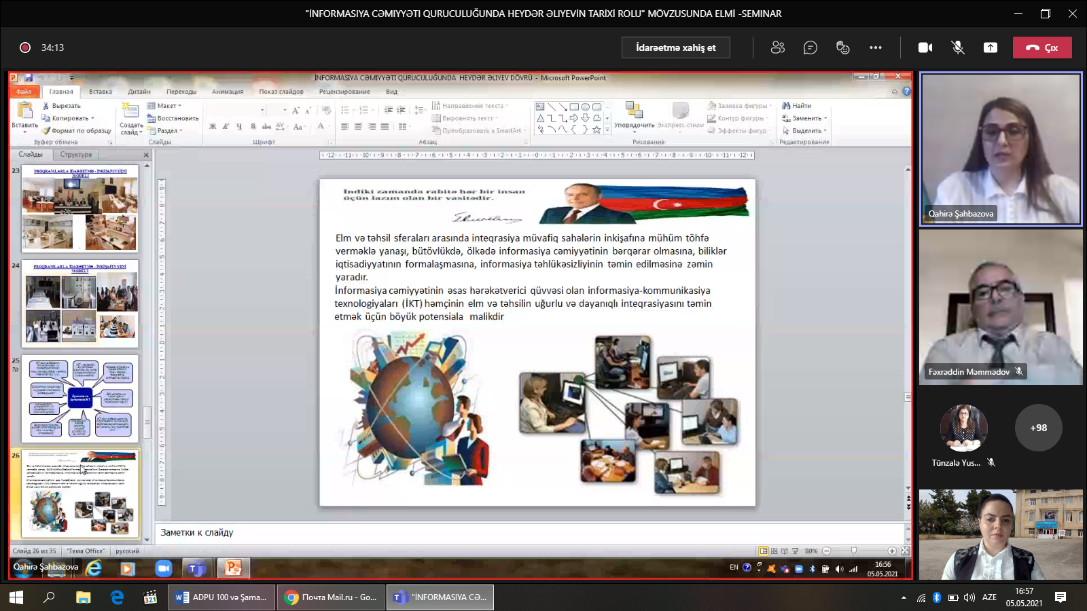
Task: Open the meeting chat conversation icon
Action: coord(810,48)
